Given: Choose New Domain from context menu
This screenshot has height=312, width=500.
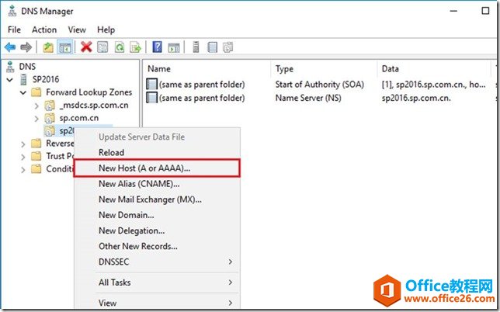Looking at the screenshot, I should [x=157, y=215].
